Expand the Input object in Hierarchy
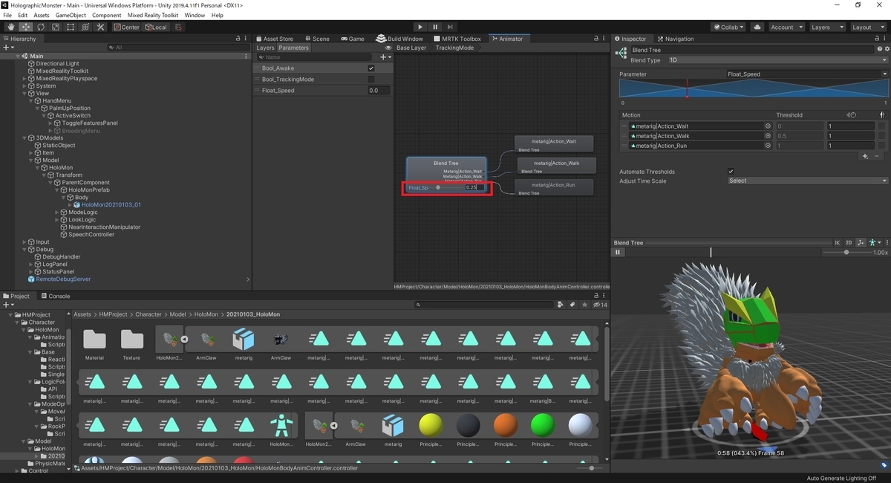Screen dimensions: 891x483 (25, 242)
